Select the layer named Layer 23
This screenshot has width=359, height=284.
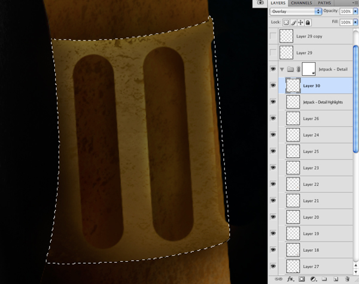pos(311,168)
